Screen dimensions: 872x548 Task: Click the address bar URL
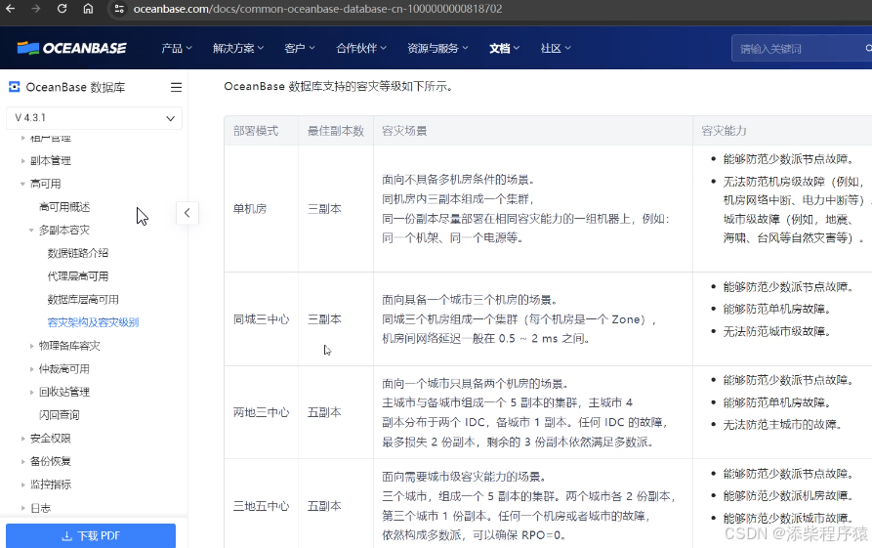(x=317, y=9)
